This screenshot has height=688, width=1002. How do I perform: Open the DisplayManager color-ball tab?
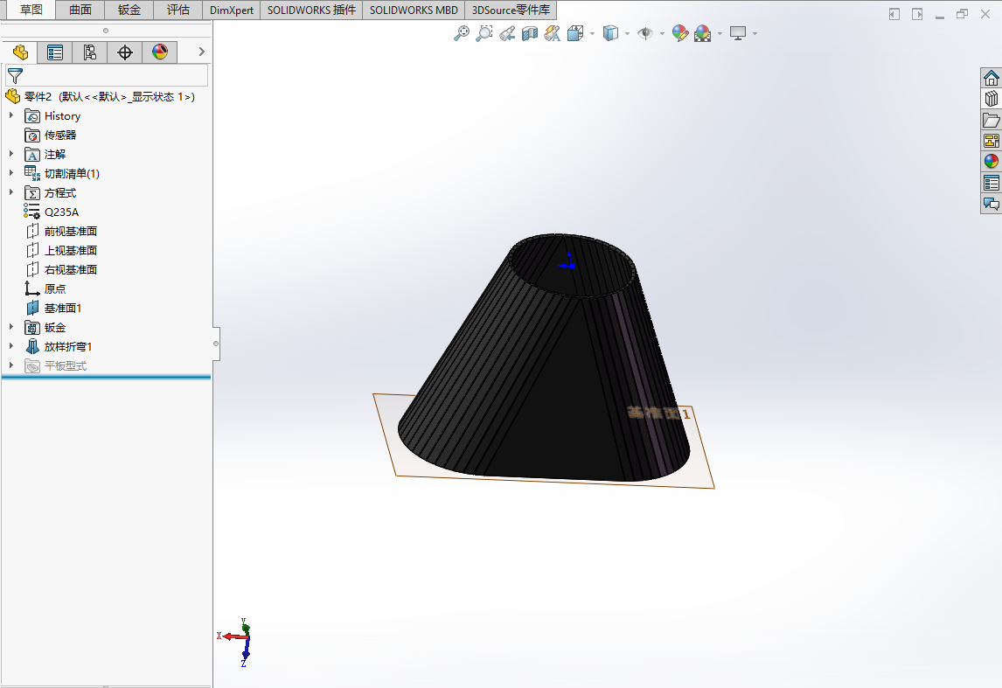(160, 52)
